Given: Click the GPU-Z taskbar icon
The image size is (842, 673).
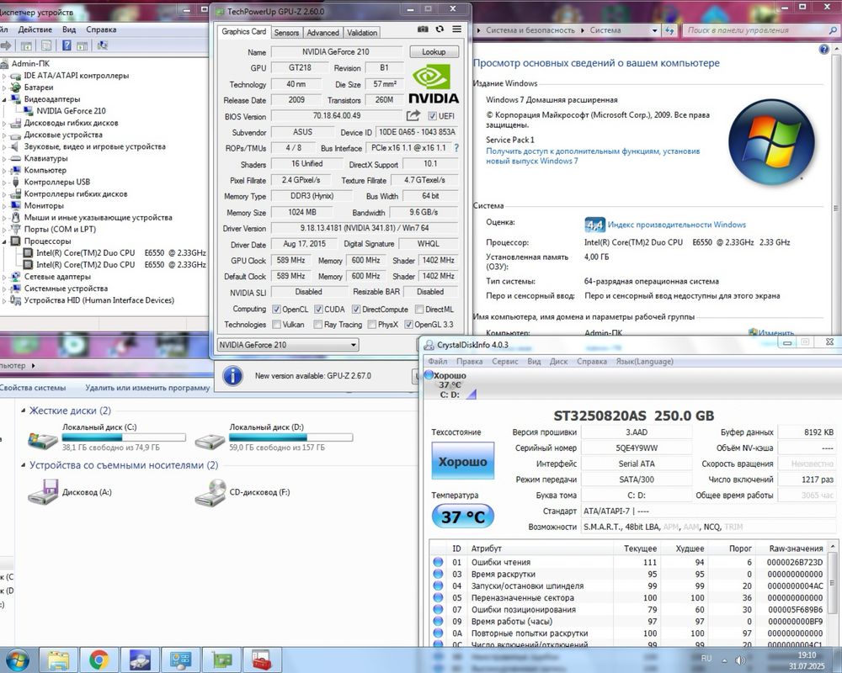Looking at the screenshot, I should pos(221,660).
